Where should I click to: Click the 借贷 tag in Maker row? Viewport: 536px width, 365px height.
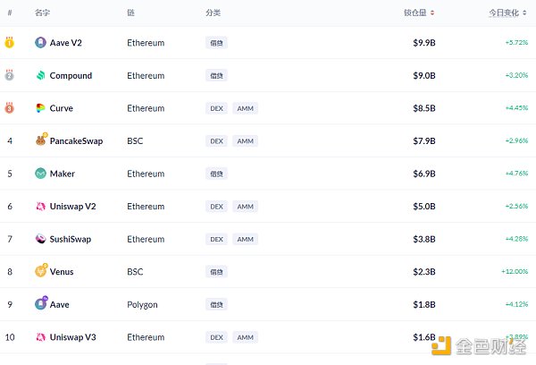click(216, 174)
